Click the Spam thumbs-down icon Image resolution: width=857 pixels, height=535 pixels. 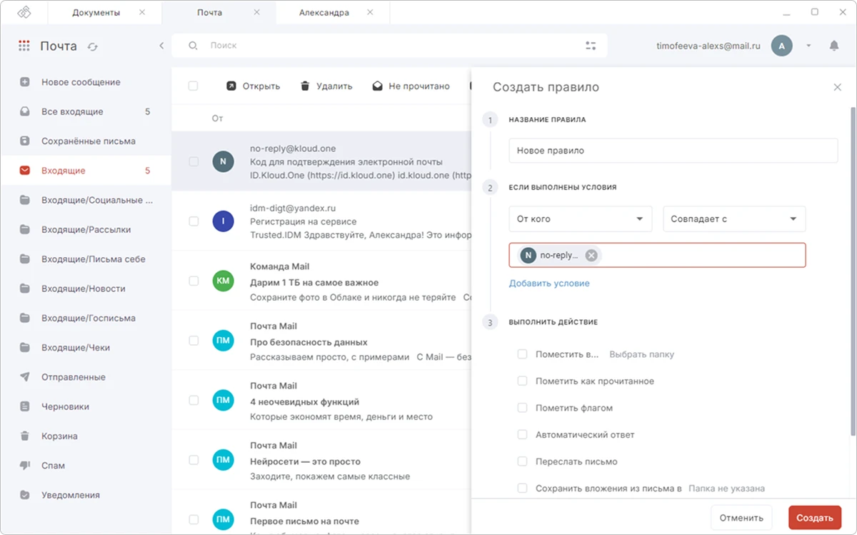[x=25, y=466]
